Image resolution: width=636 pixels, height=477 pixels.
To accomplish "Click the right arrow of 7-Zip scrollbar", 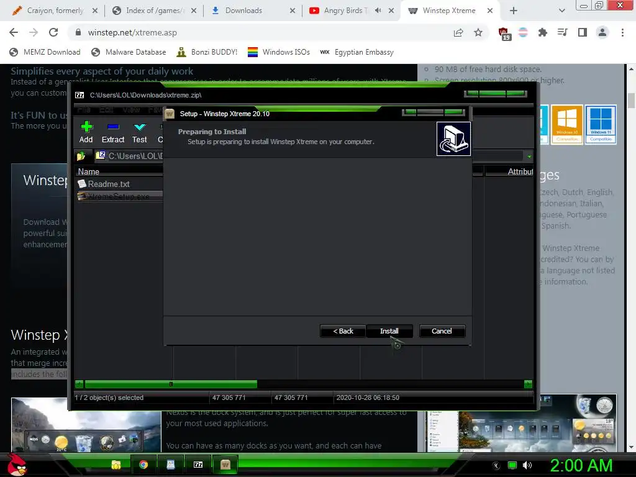I will (528, 384).
